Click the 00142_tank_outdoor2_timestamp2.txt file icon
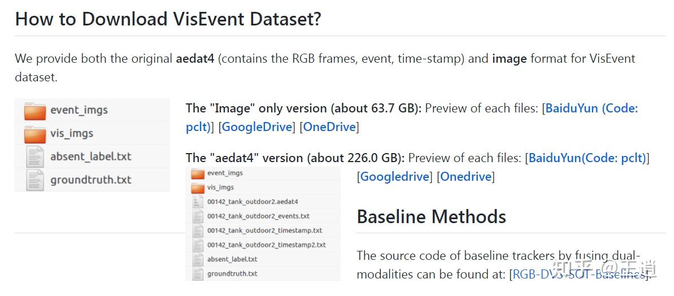 [x=197, y=245]
